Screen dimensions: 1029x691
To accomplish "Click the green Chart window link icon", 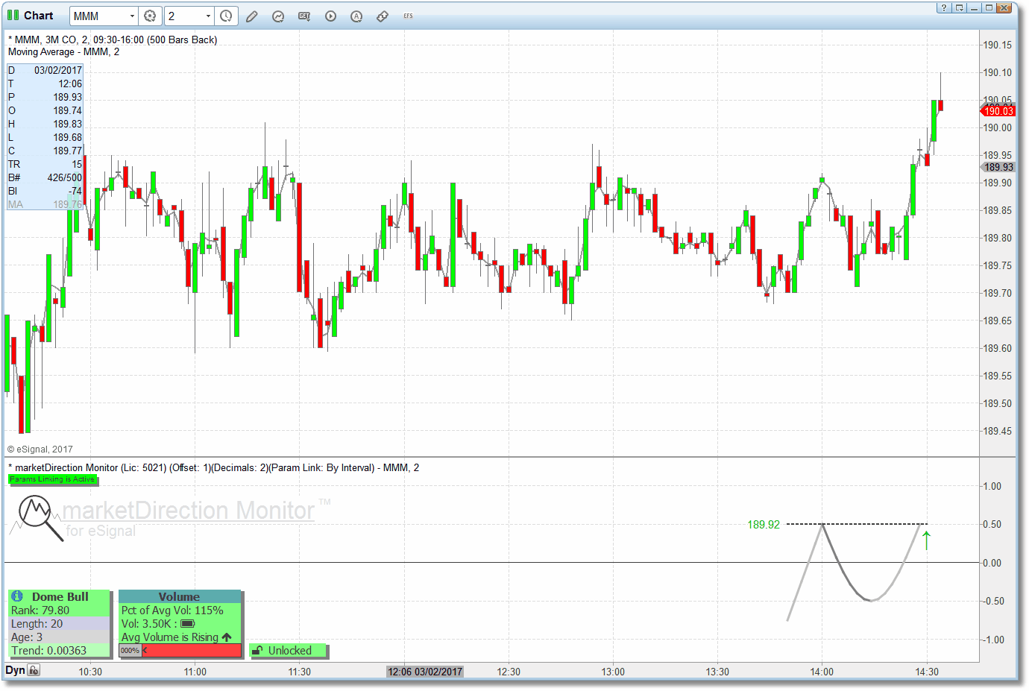I will 13,15.
